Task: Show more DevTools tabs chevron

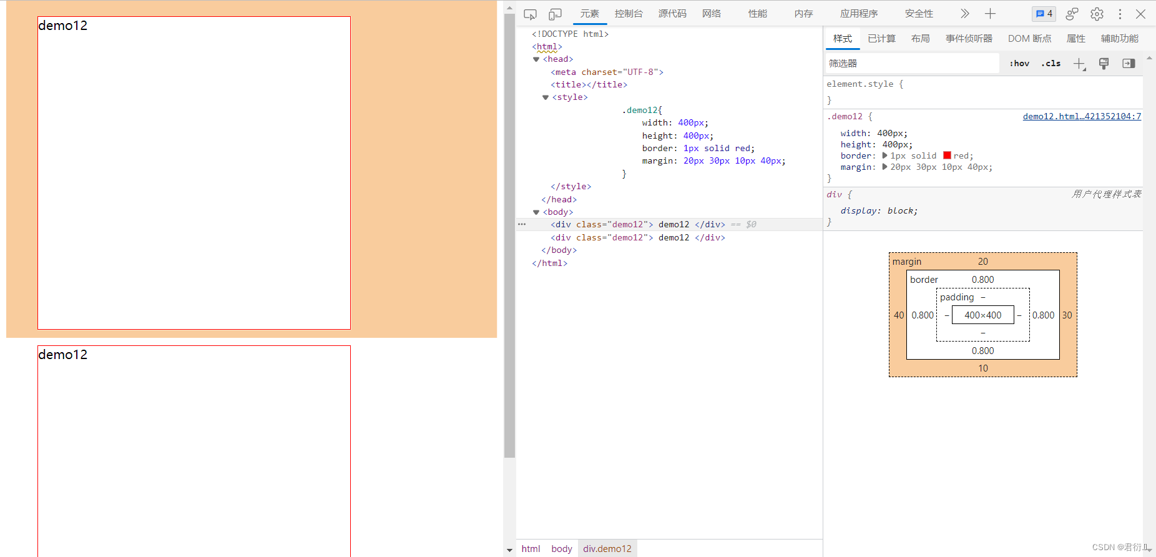Action: [965, 14]
